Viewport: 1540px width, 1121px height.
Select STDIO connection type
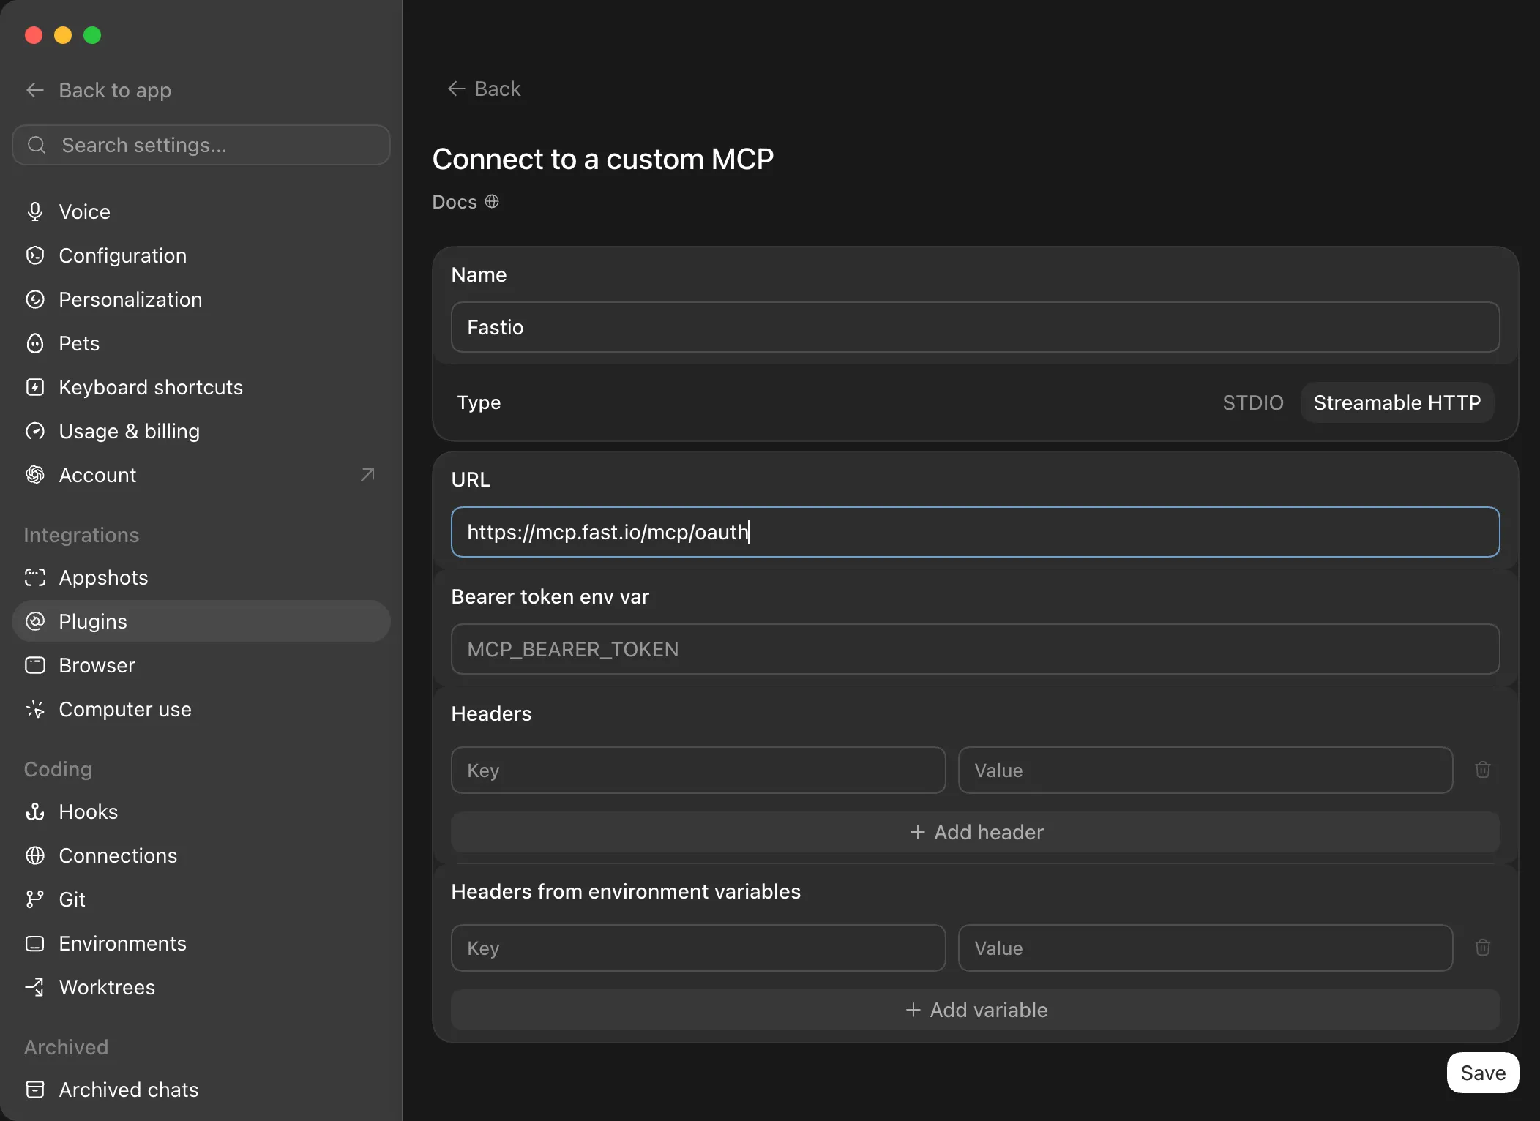point(1253,402)
